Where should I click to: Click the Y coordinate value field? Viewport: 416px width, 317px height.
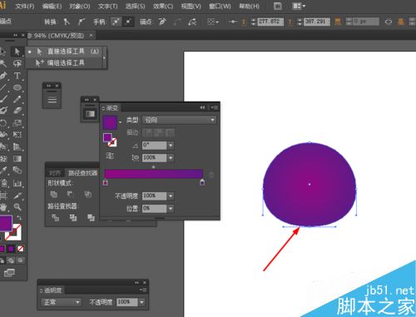coord(317,22)
